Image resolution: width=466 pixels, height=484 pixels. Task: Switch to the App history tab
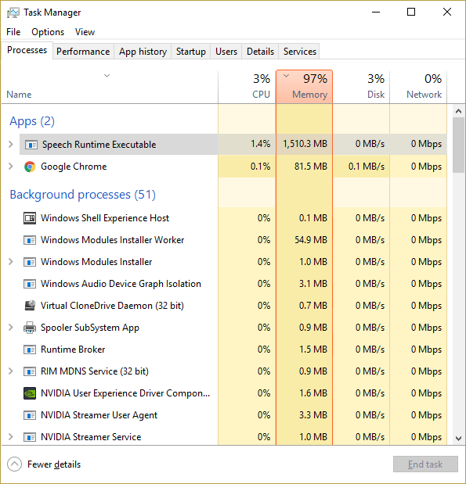(143, 52)
